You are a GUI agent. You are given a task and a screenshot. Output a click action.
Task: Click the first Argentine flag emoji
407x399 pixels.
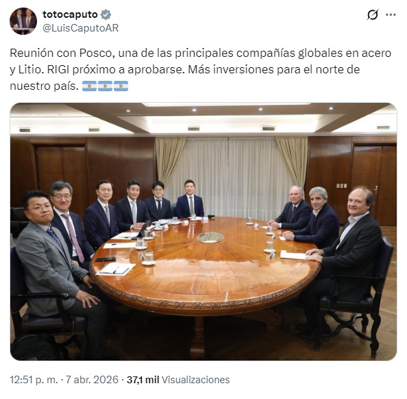(x=90, y=86)
